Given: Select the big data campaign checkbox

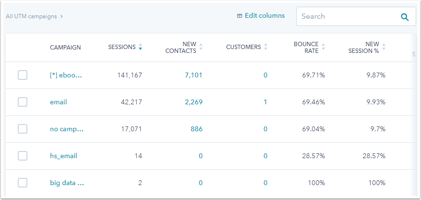Looking at the screenshot, I should coord(23,183).
